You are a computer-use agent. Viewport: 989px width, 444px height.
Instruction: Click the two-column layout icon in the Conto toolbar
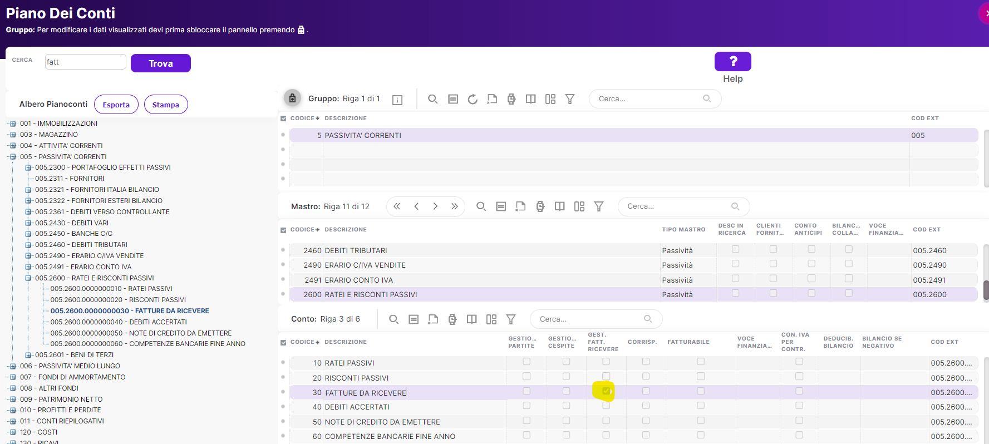pyautogui.click(x=472, y=319)
